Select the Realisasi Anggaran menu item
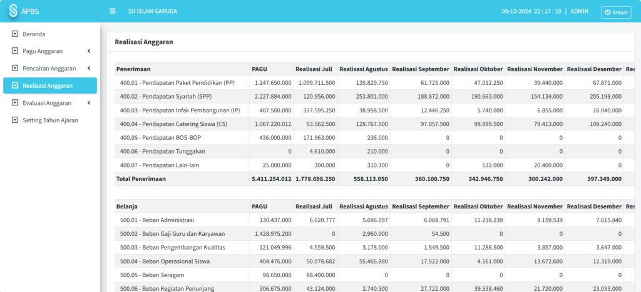Image resolution: width=641 pixels, height=292 pixels. pyautogui.click(x=50, y=85)
